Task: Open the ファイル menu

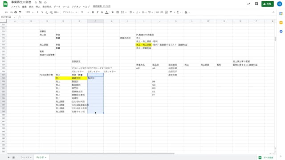Action: tap(15, 7)
